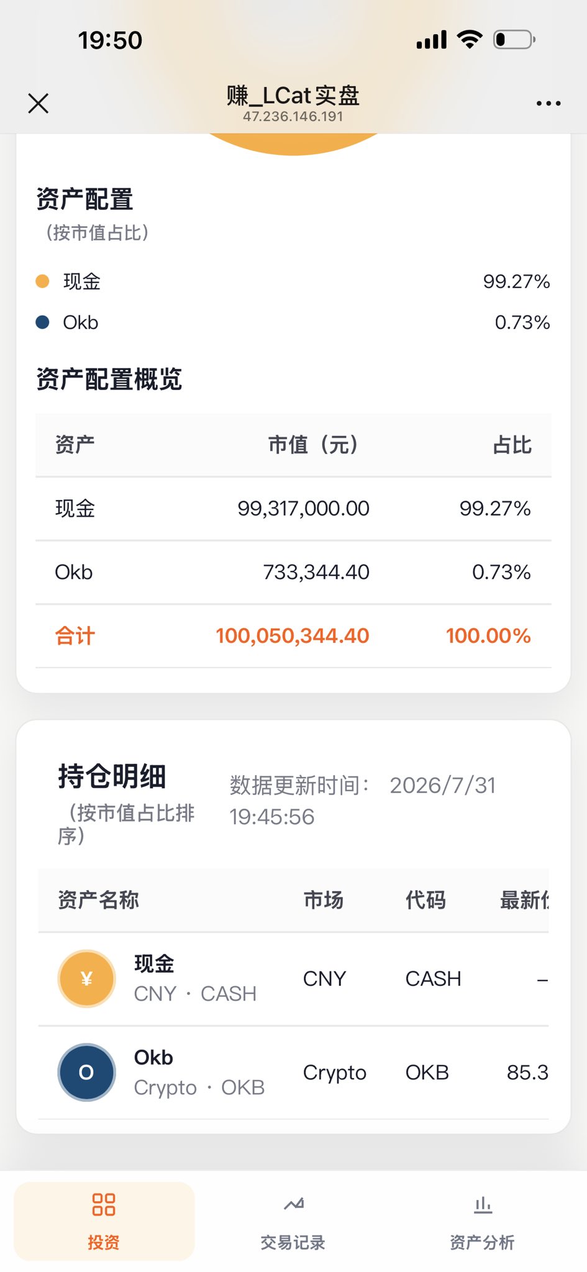The image size is (587, 1272).
Task: Tap the 资产分析 bar chart icon
Action: [483, 1205]
